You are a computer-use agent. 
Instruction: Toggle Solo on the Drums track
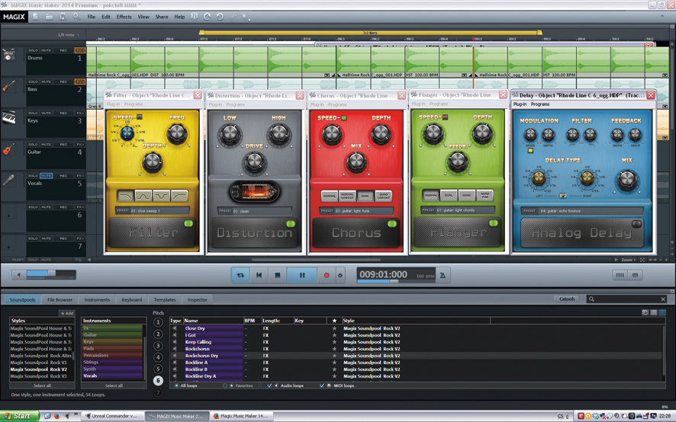pos(34,50)
